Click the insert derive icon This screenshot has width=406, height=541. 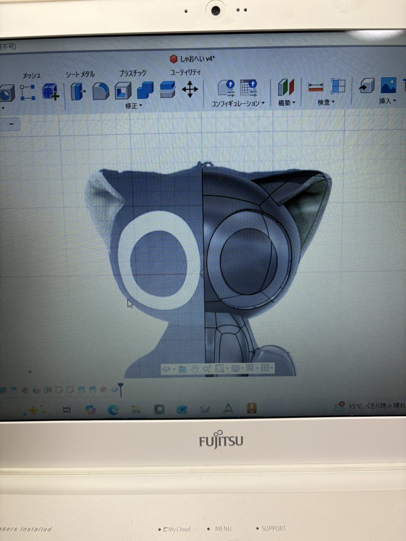click(366, 85)
